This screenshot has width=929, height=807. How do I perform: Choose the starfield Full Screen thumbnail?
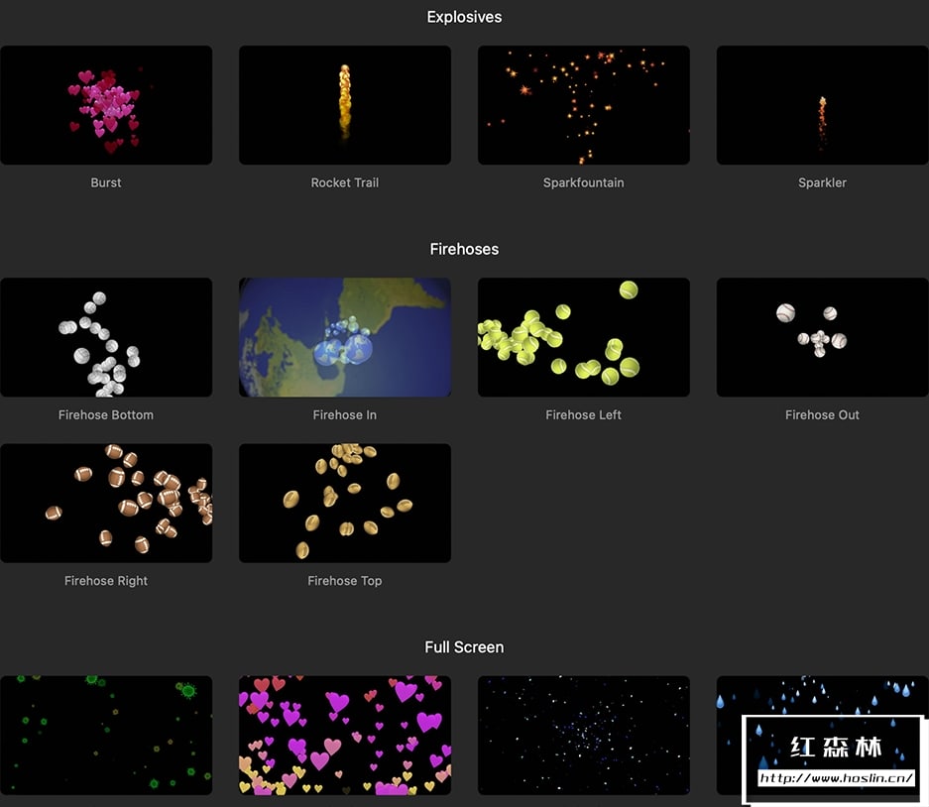[584, 736]
